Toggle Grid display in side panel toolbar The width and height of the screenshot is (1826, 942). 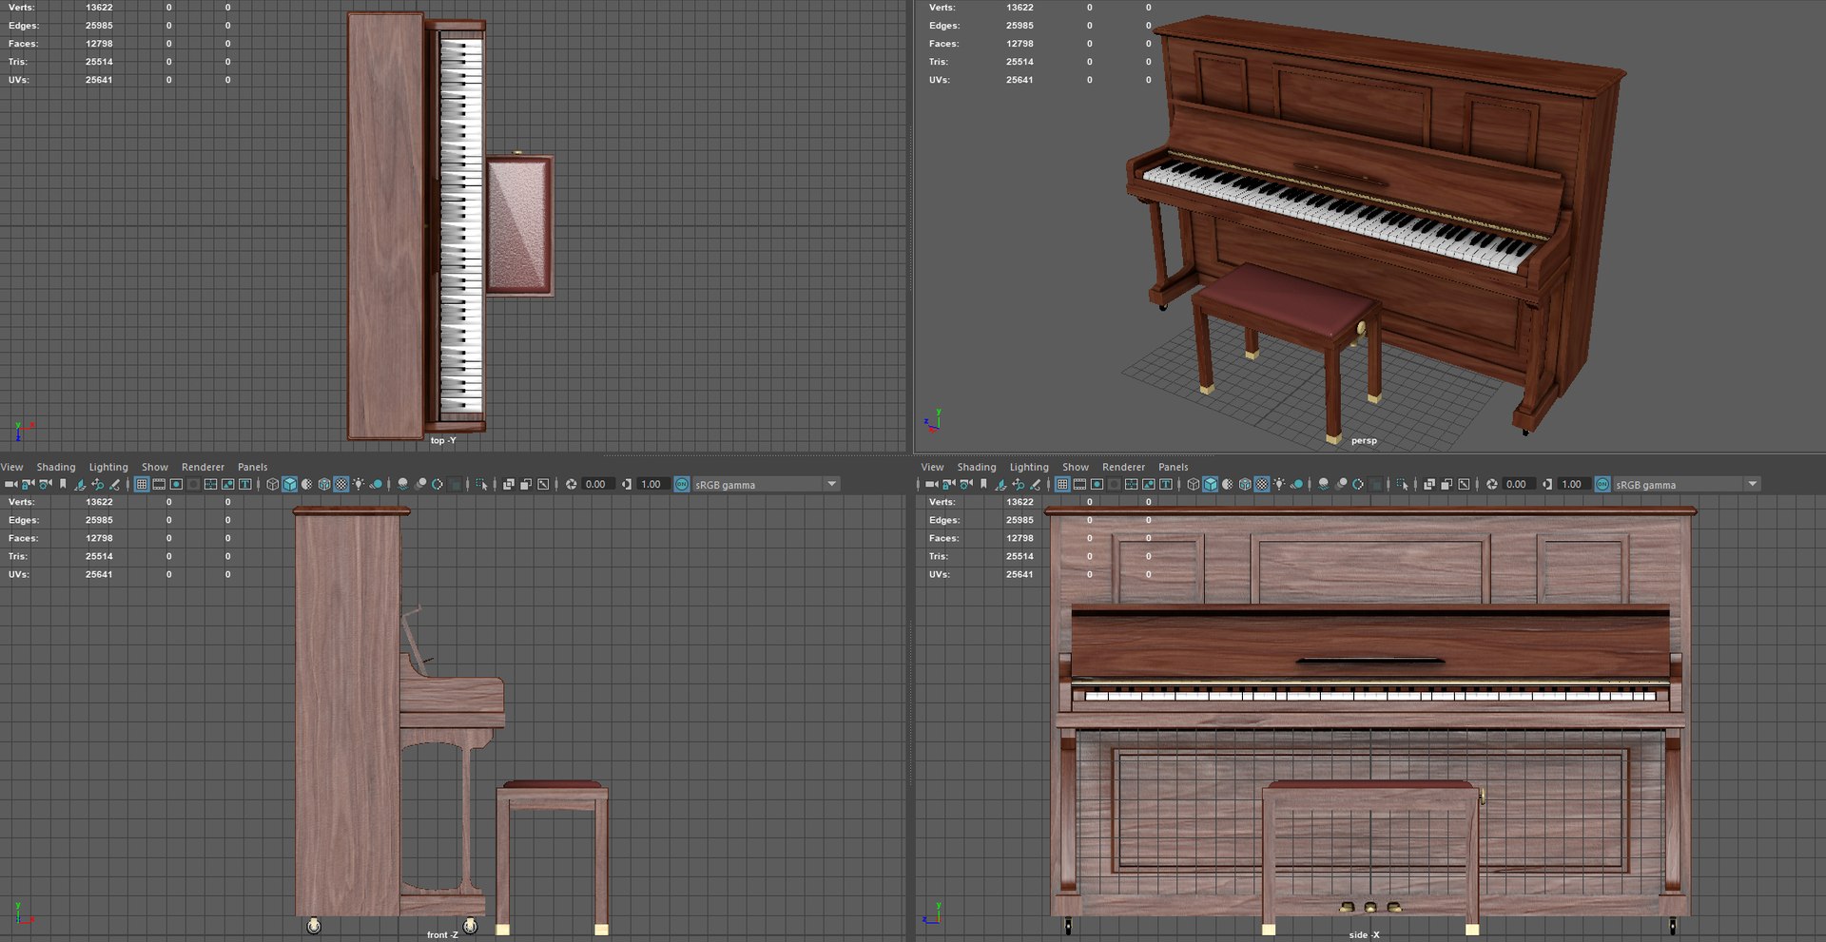pos(1062,484)
